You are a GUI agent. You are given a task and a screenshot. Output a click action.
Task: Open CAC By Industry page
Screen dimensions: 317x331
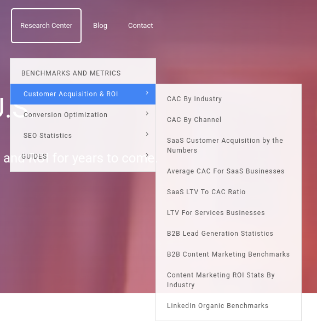[194, 99]
